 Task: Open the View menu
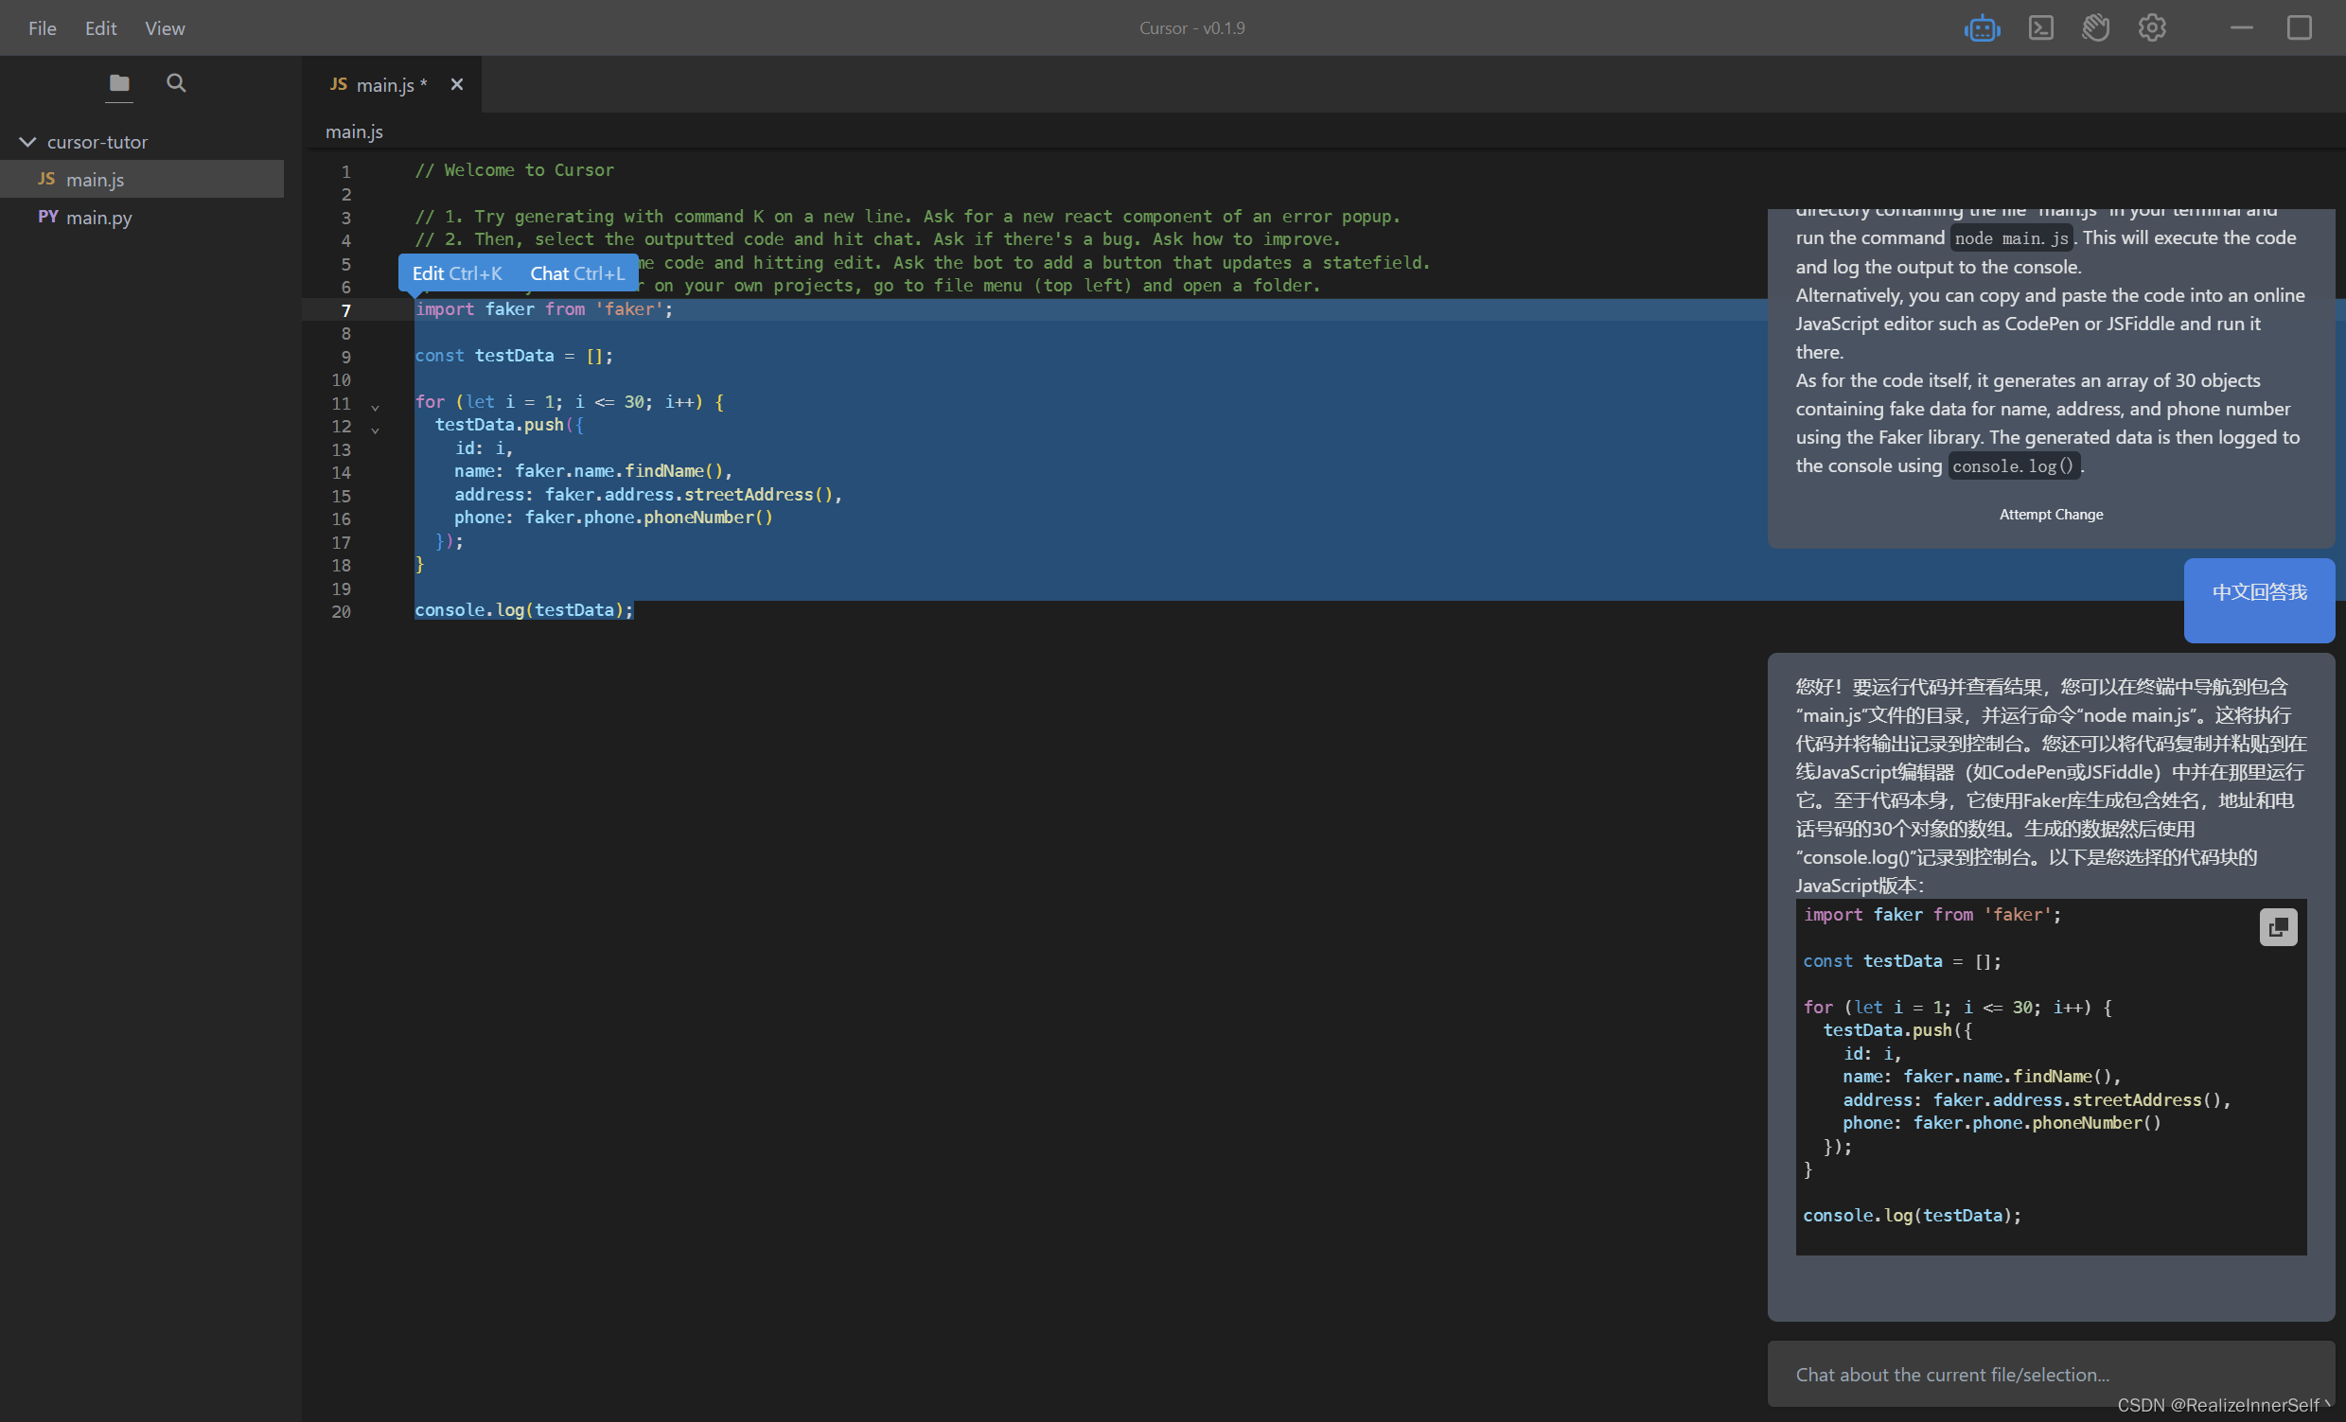[x=165, y=27]
